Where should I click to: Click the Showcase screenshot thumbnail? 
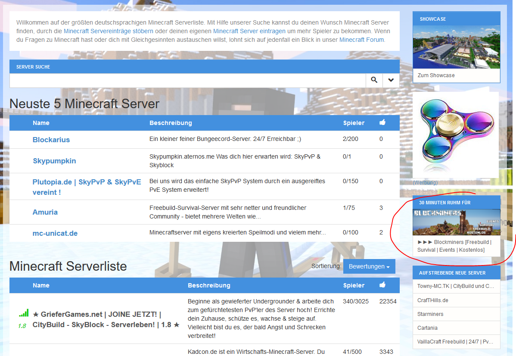pyautogui.click(x=456, y=47)
